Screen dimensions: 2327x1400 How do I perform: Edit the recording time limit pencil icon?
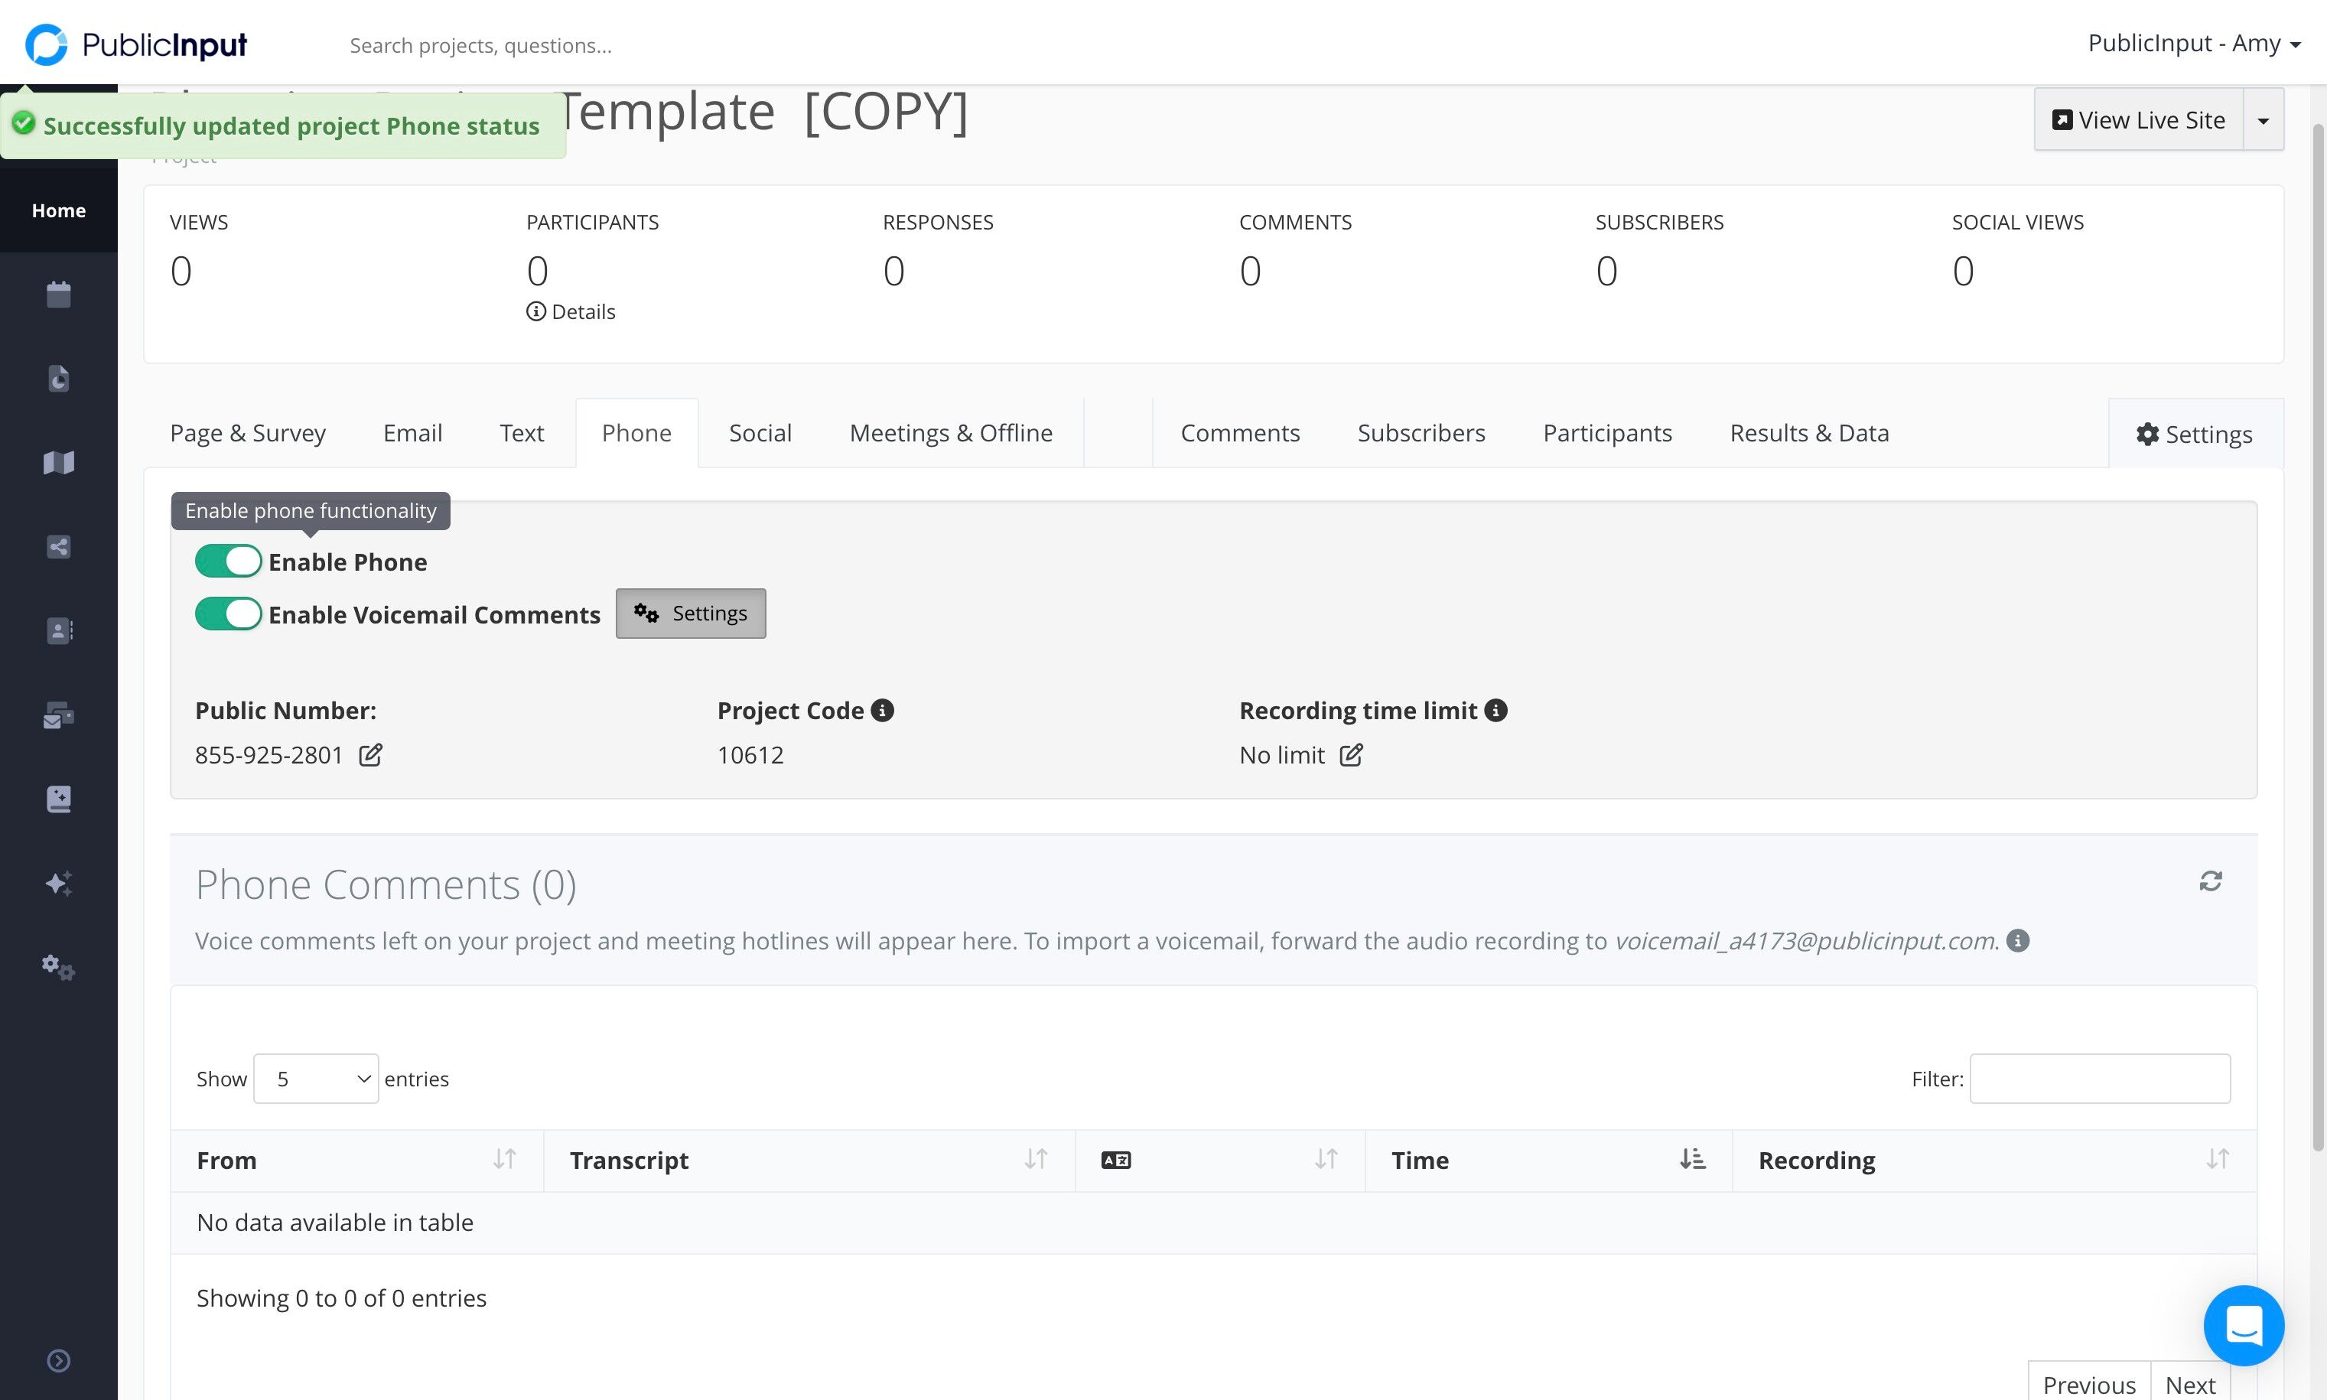pos(1351,755)
